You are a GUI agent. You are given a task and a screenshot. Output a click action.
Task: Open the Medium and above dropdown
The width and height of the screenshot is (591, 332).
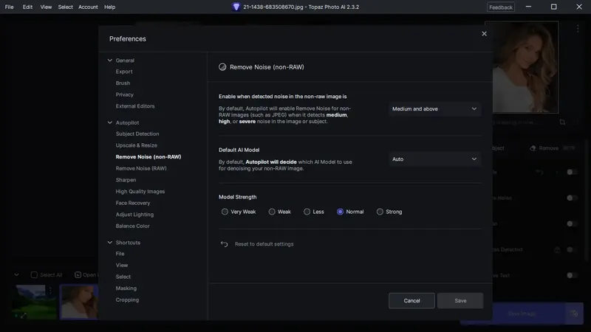pos(434,109)
